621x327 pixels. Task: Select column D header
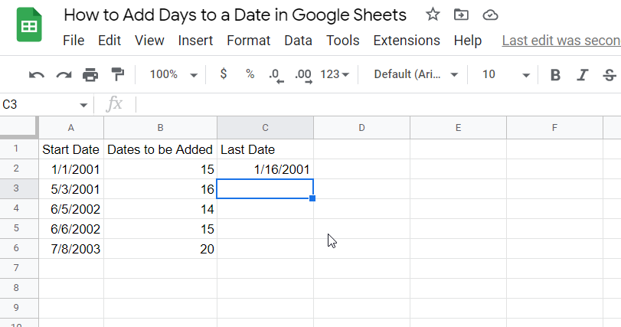tap(361, 127)
